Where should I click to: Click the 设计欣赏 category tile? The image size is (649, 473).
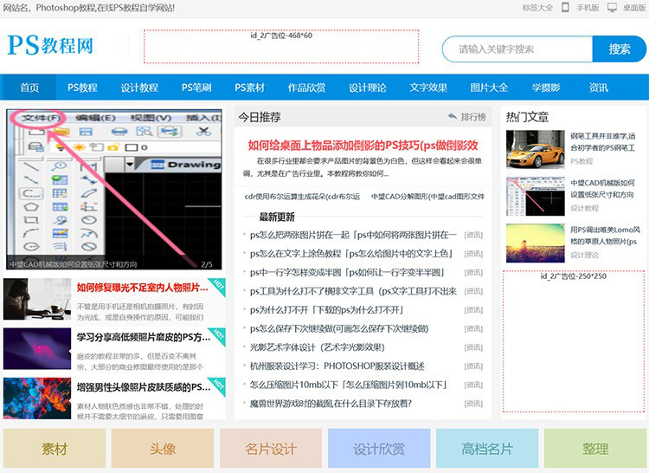click(379, 448)
